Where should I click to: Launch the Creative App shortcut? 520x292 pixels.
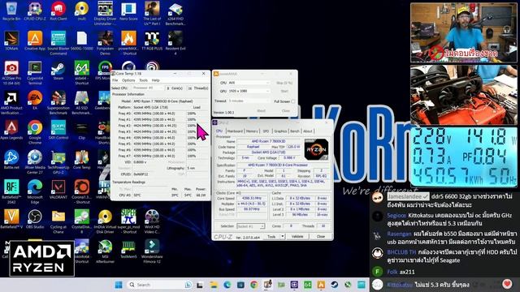click(35, 41)
